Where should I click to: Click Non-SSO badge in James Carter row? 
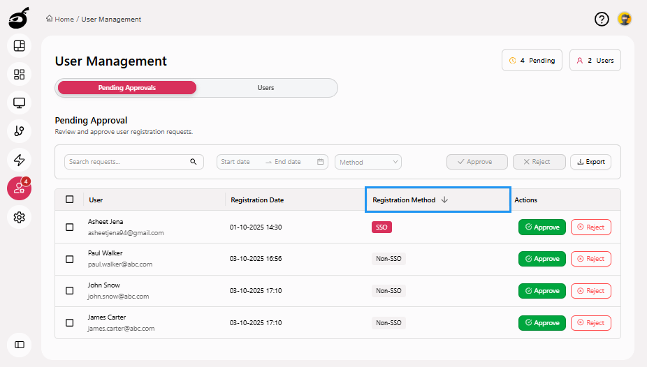[x=388, y=323]
